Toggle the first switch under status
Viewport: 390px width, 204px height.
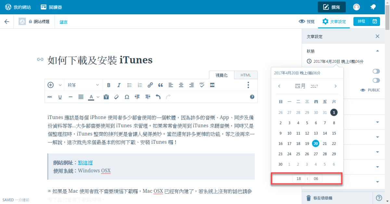pos(376,71)
